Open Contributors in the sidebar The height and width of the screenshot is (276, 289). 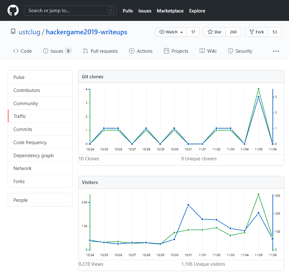(40, 90)
